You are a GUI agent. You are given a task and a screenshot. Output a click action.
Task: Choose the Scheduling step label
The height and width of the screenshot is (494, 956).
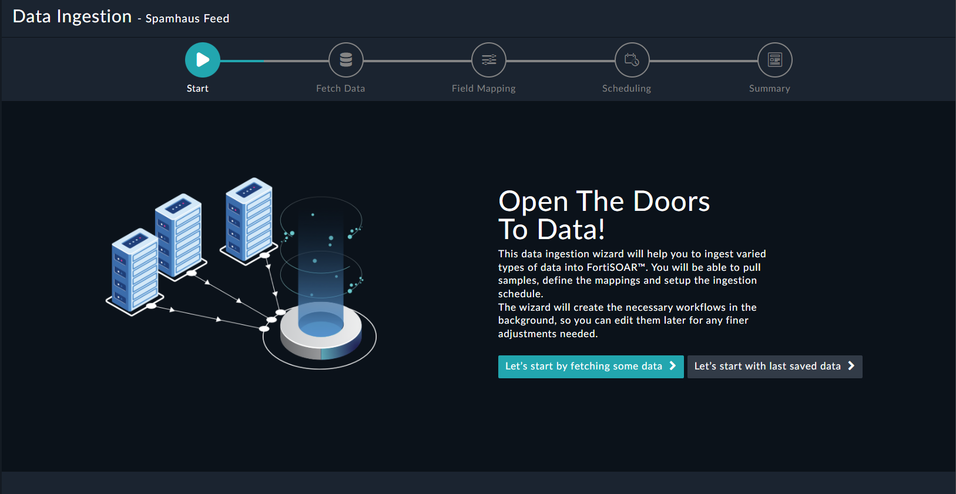[x=626, y=89]
